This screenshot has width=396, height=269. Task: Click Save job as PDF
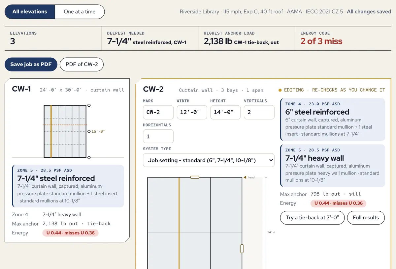(31, 64)
